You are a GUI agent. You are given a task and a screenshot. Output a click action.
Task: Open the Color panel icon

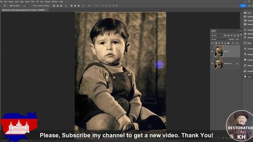[245, 13]
